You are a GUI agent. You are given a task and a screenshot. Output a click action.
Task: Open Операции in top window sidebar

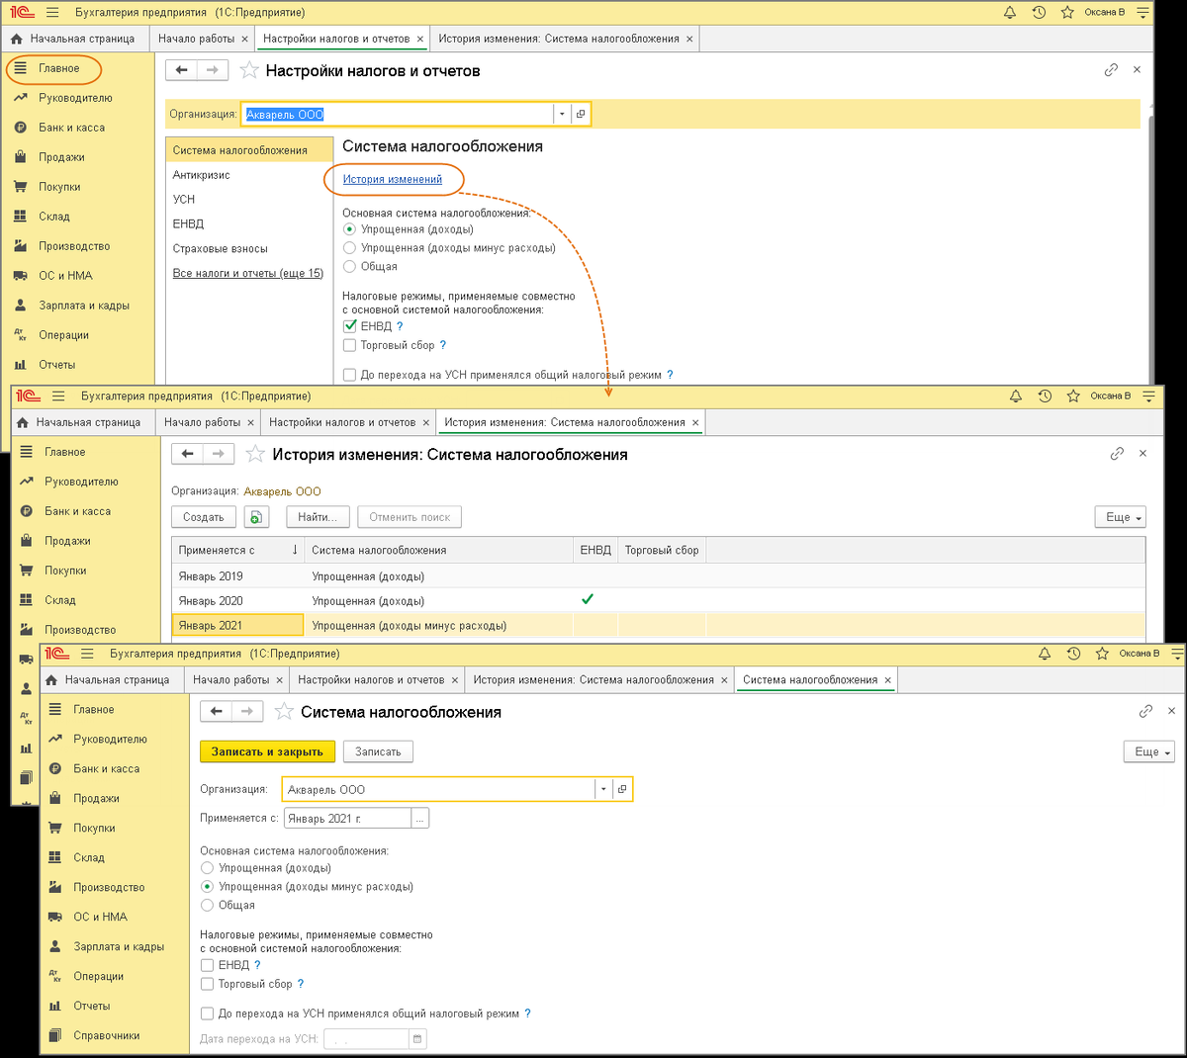pyautogui.click(x=63, y=335)
